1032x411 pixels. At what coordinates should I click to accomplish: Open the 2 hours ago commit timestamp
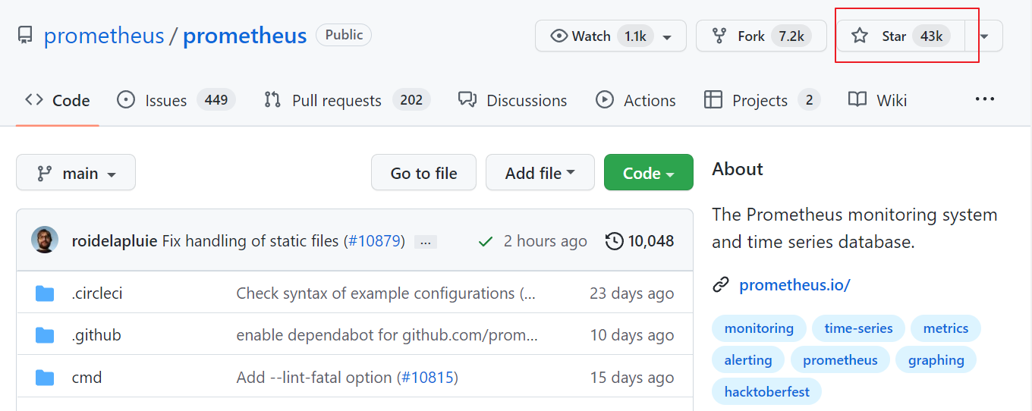[x=546, y=241]
